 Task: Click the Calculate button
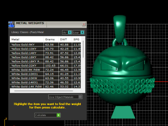click(47, 115)
